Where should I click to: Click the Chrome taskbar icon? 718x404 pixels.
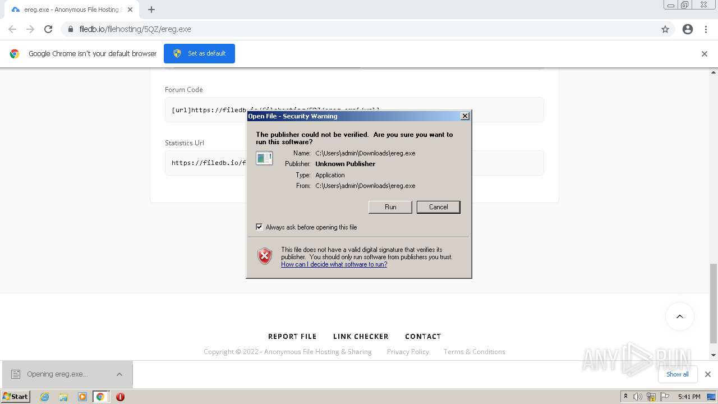tap(100, 397)
